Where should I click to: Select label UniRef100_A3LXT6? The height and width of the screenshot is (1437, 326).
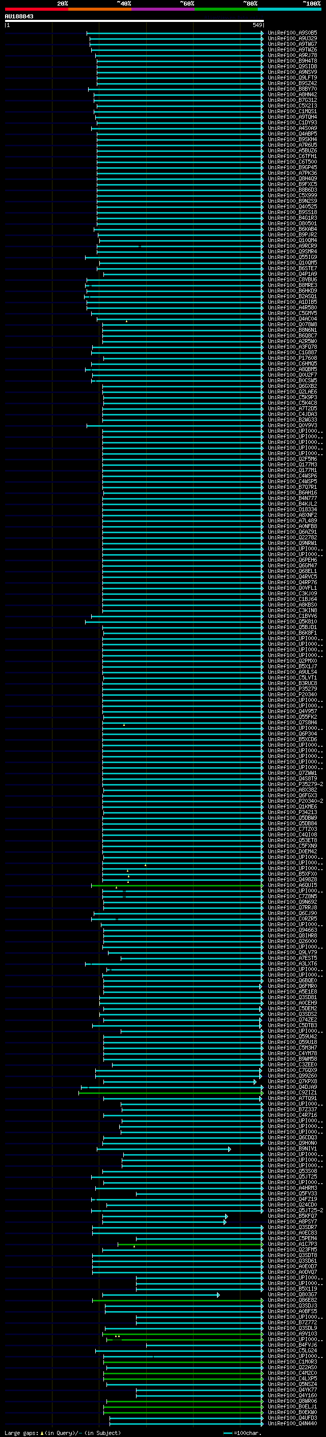click(x=292, y=964)
